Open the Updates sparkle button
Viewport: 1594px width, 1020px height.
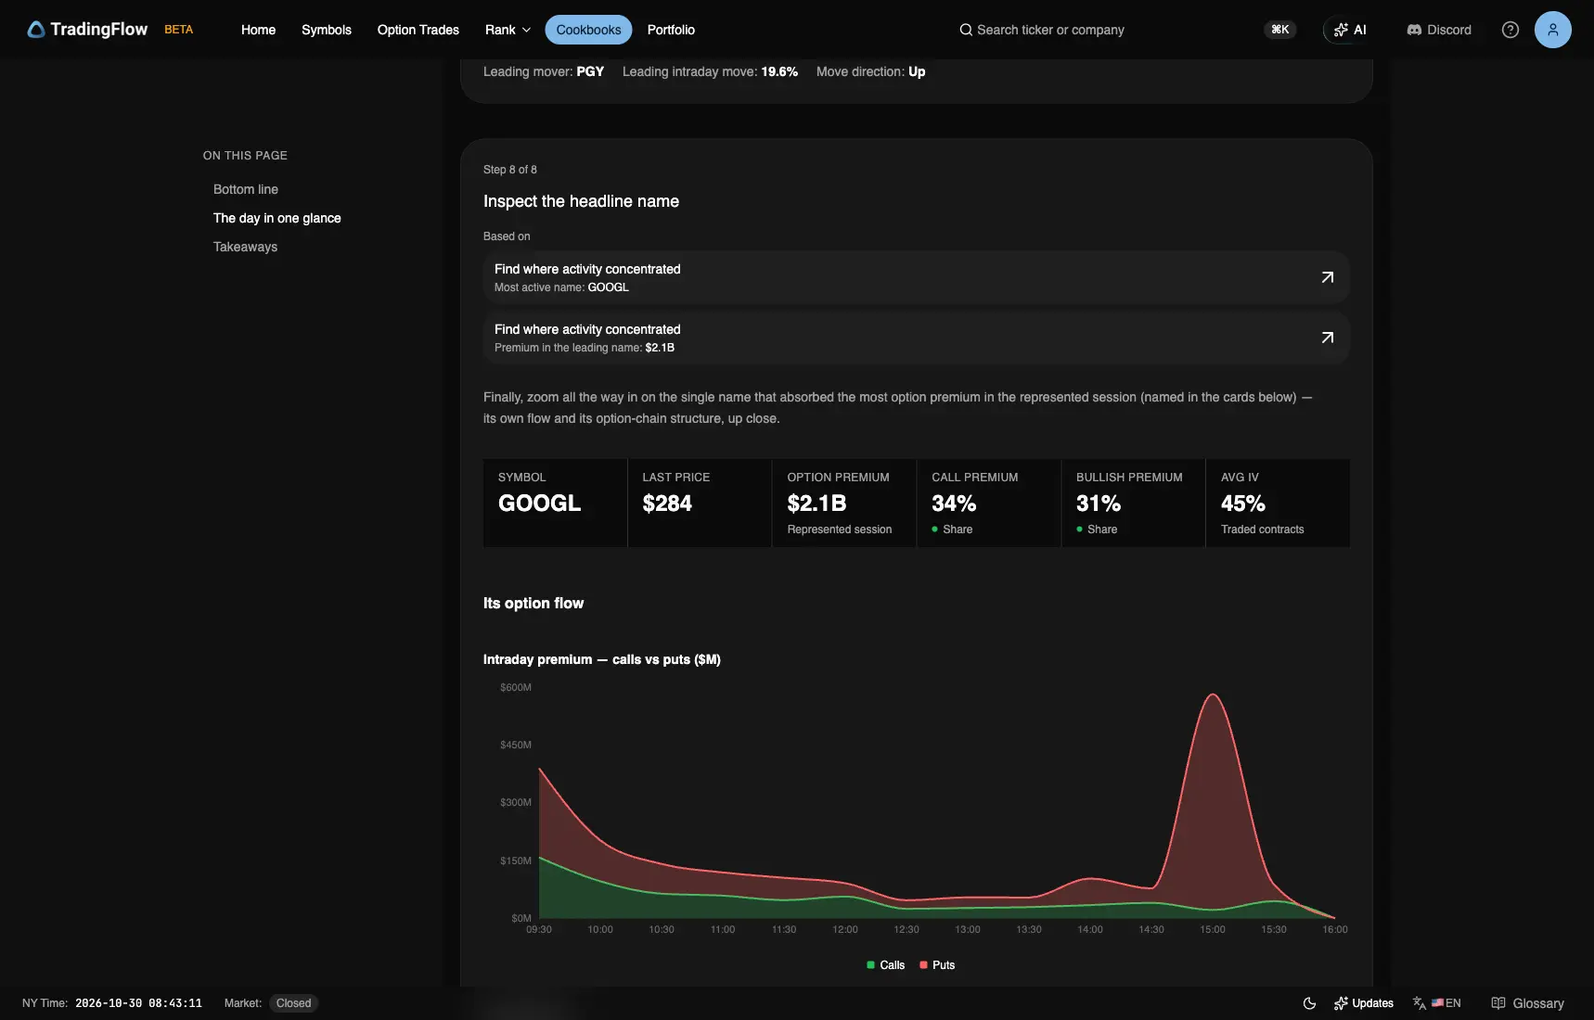tap(1364, 1003)
